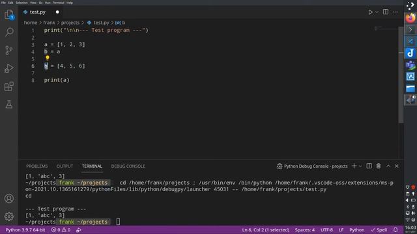The height and width of the screenshot is (234, 417).
Task: Switch to the DEBUG CONSOLE tab
Action: click(x=128, y=166)
